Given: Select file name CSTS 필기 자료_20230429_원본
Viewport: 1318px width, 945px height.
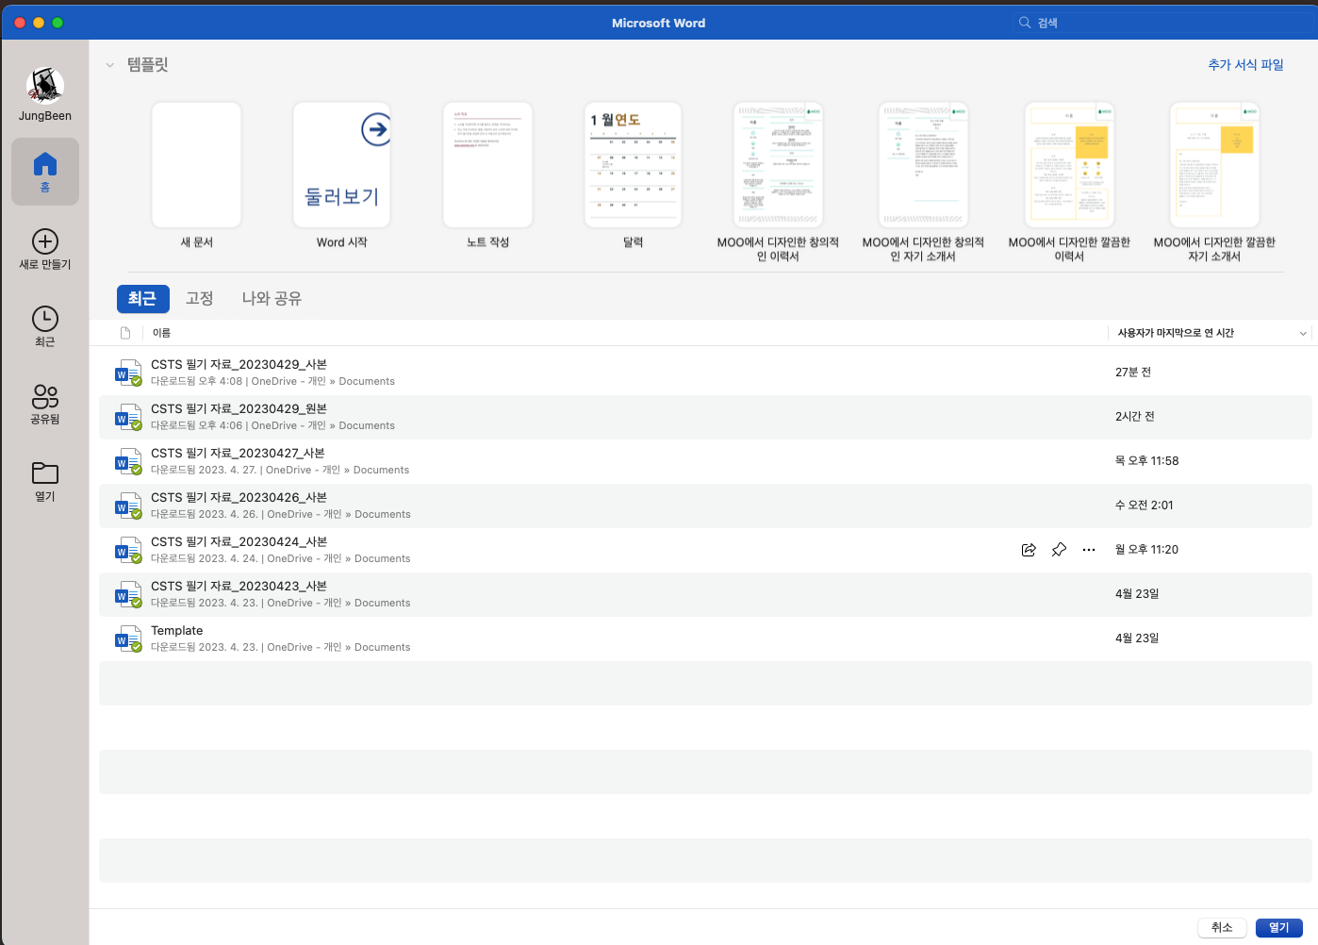Looking at the screenshot, I should click(x=239, y=409).
